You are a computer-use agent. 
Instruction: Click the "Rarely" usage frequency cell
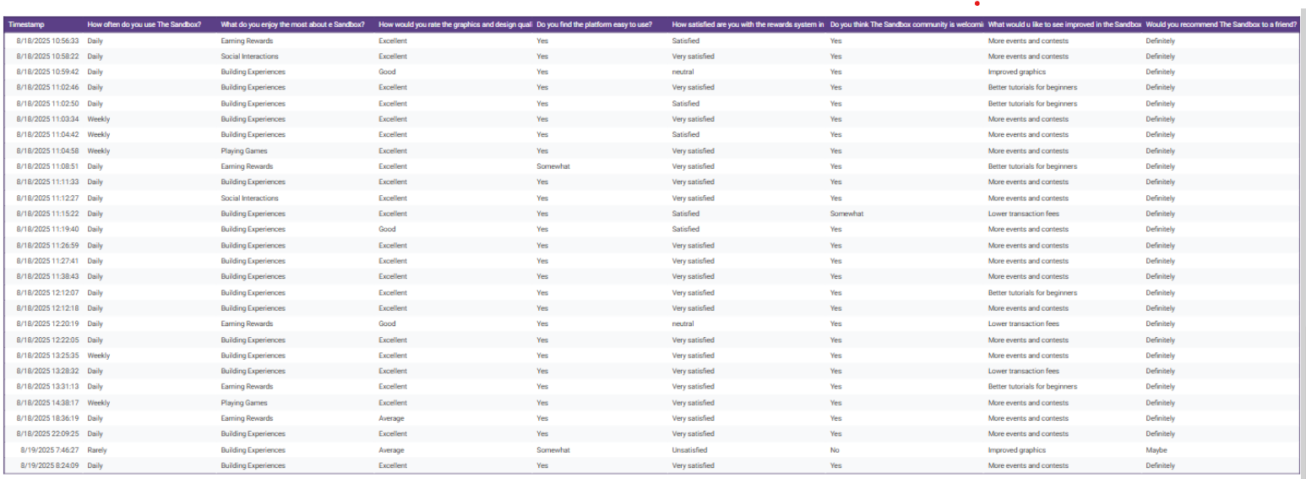coord(95,450)
